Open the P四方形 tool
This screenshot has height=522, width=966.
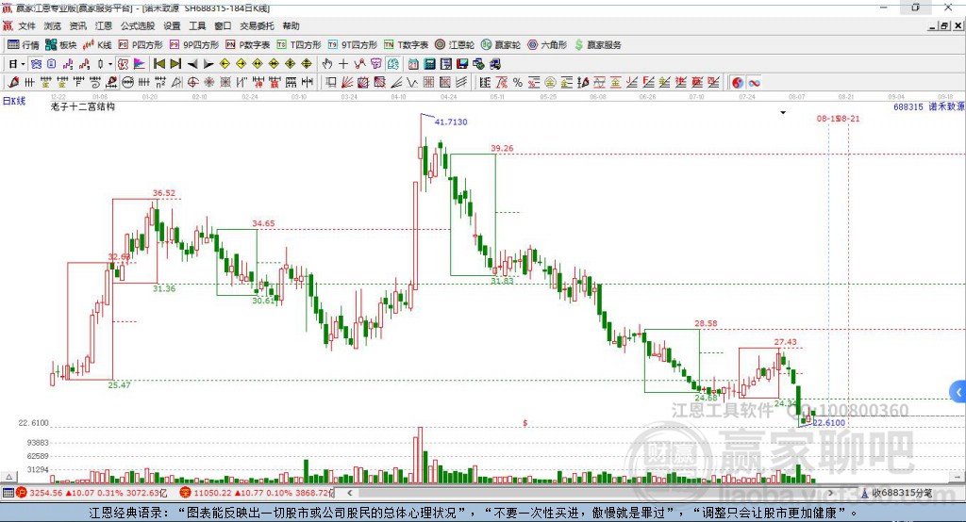coord(141,45)
